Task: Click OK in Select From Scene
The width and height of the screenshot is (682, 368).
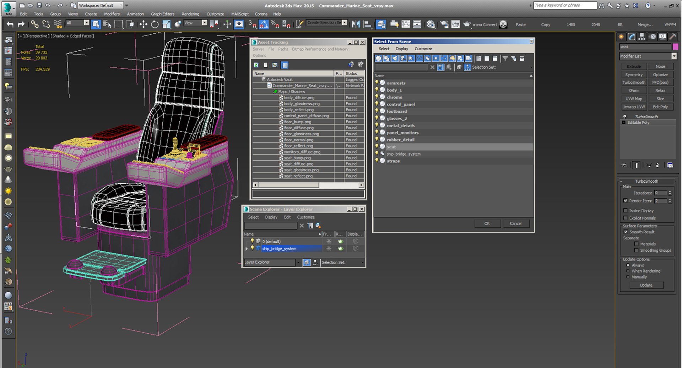Action: point(487,223)
